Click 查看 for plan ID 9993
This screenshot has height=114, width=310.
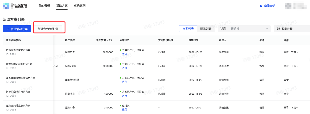pos(286,80)
